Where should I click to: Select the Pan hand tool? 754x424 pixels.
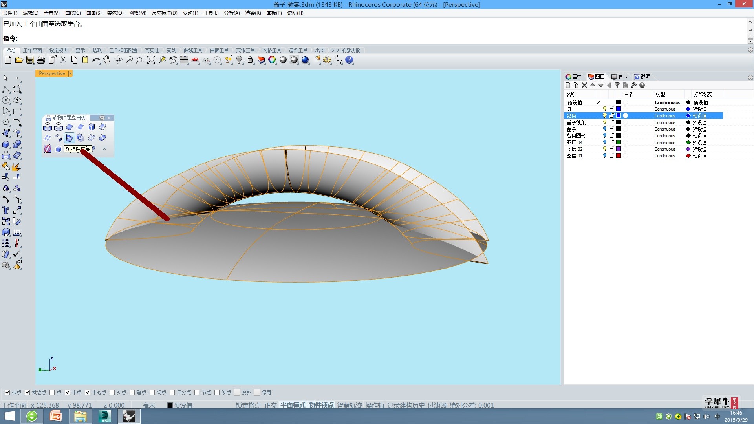click(x=107, y=60)
